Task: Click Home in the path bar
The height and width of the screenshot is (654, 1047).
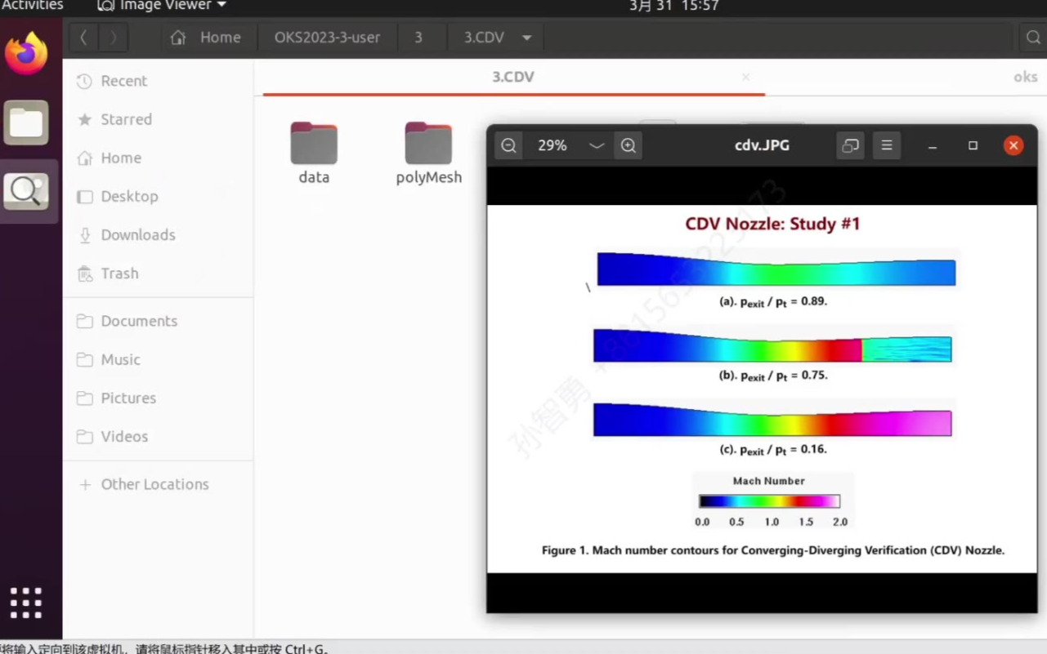Action: pos(207,38)
